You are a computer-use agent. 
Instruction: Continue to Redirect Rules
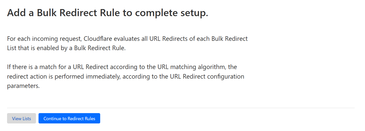pos(69,118)
